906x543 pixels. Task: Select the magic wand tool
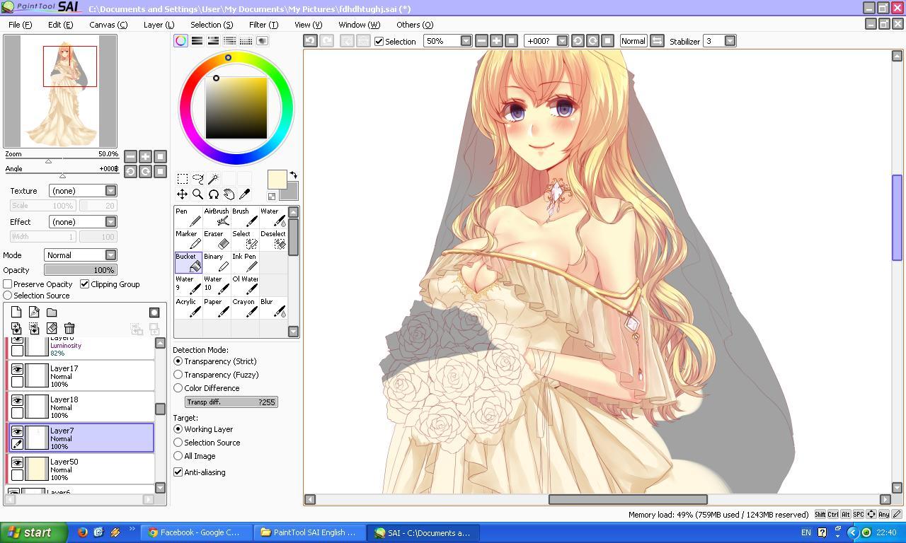(213, 179)
